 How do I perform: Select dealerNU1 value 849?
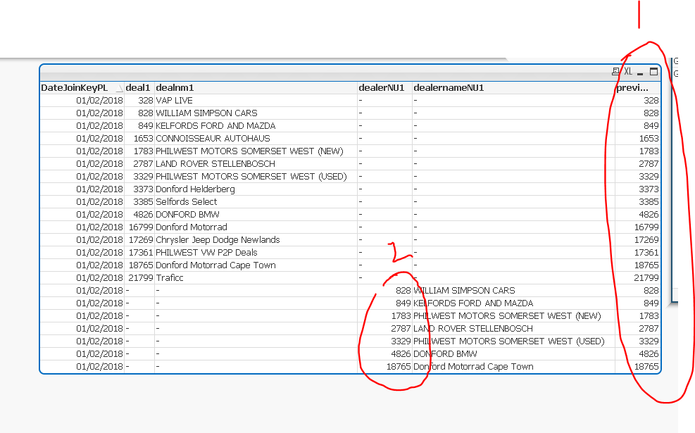(x=403, y=303)
